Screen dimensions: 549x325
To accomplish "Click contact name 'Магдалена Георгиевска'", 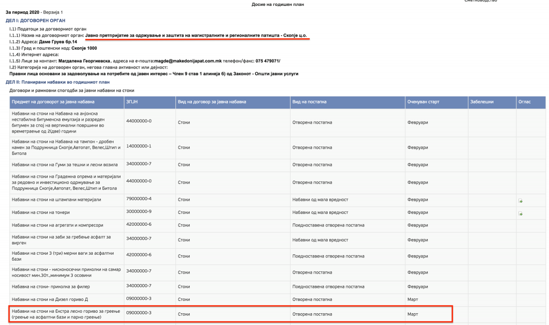I will point(84,61).
